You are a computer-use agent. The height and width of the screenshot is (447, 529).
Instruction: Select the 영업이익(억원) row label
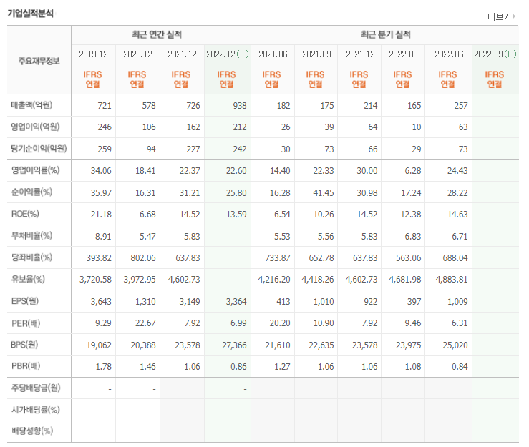[x=35, y=127]
